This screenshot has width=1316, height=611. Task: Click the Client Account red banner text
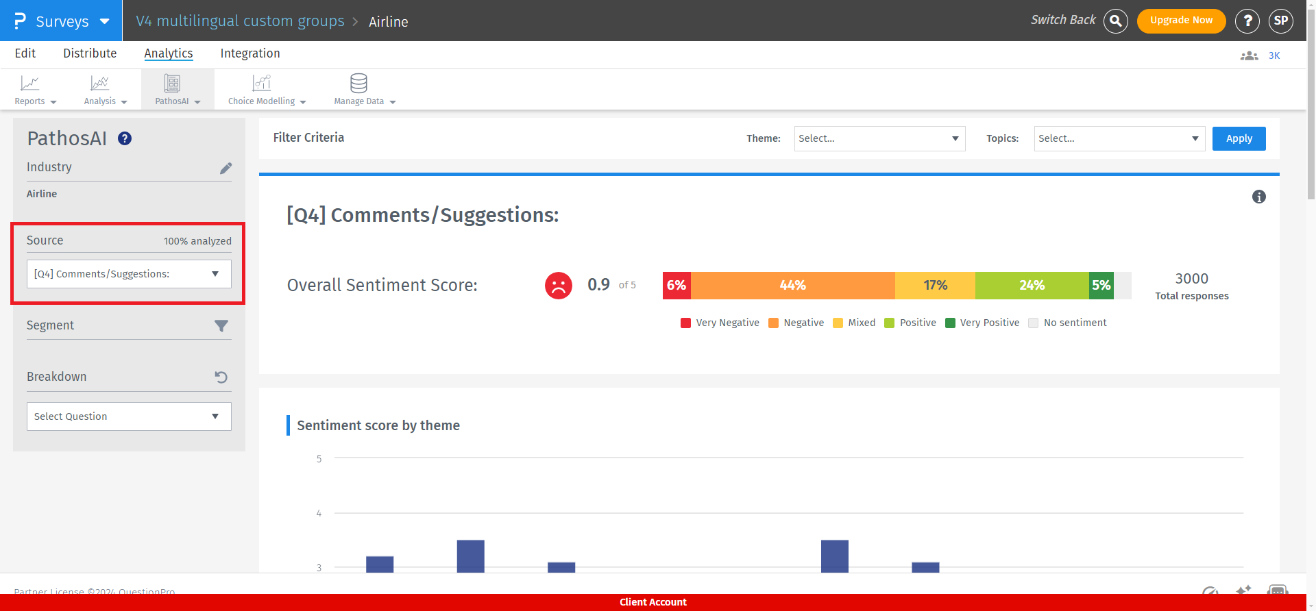click(x=653, y=602)
